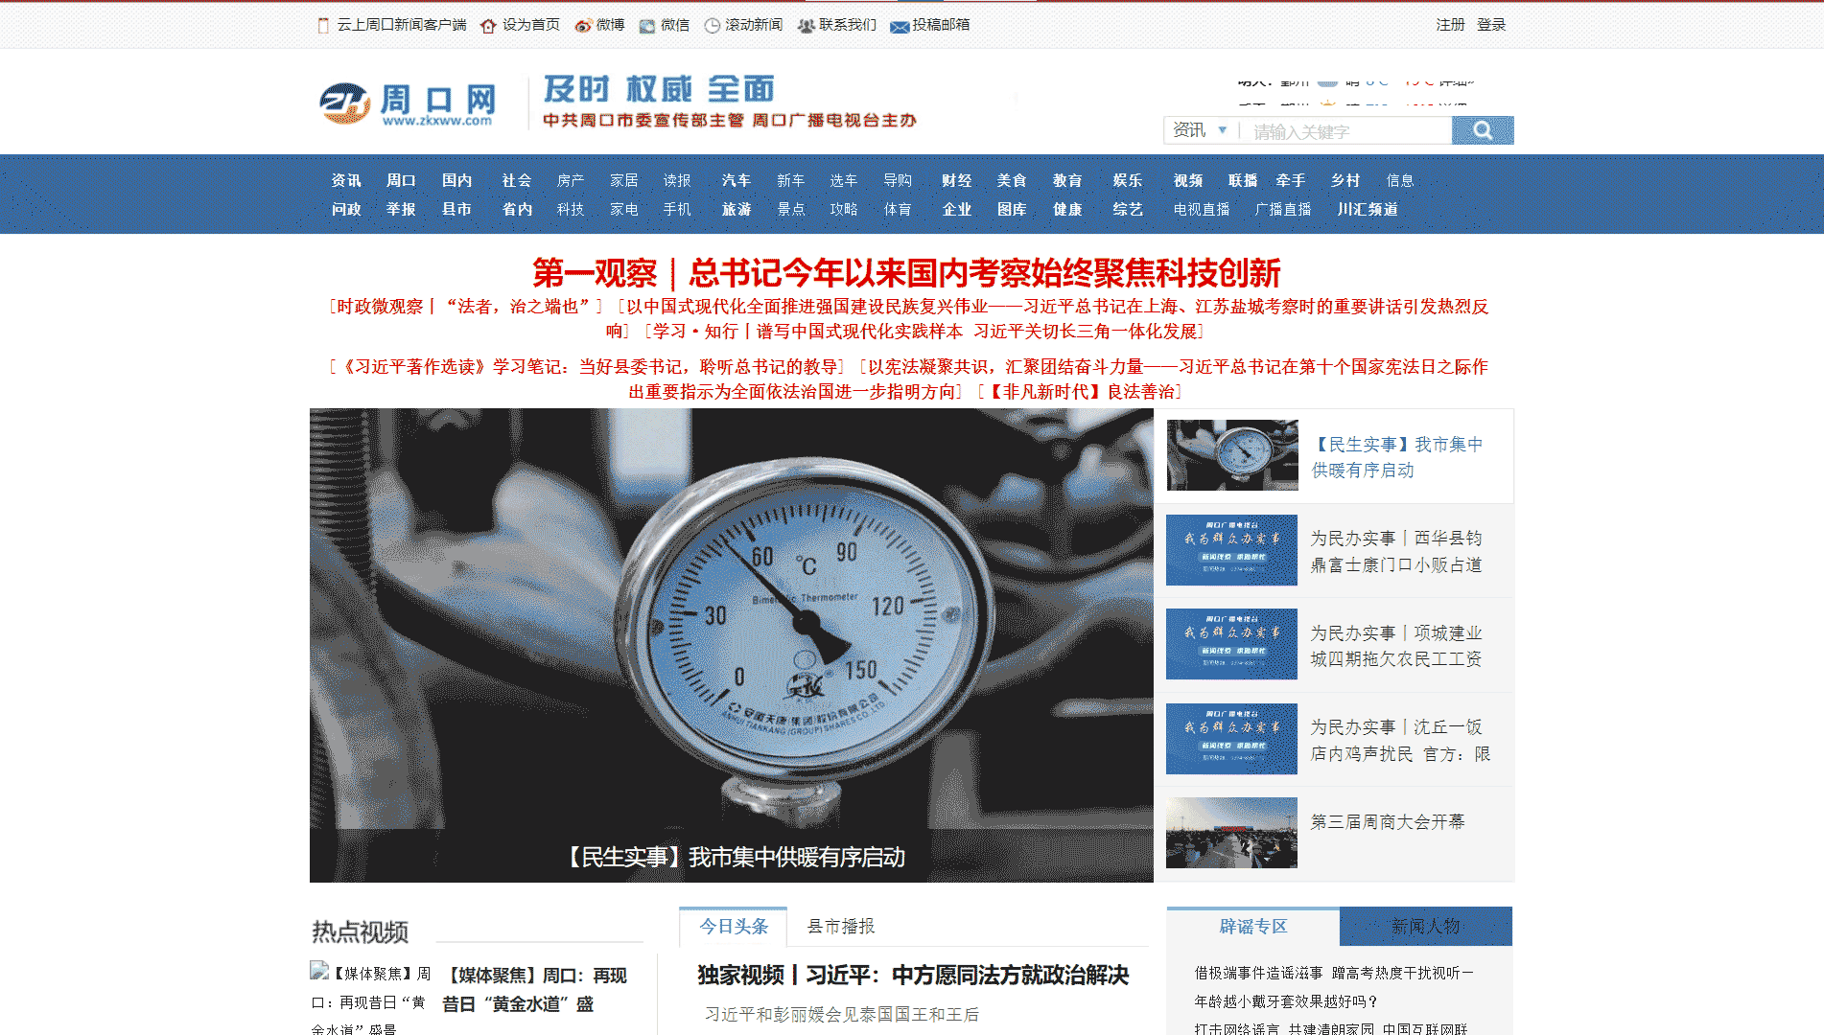The height and width of the screenshot is (1035, 1824).
Task: Switch to the 县市播报 tab
Action: (841, 927)
